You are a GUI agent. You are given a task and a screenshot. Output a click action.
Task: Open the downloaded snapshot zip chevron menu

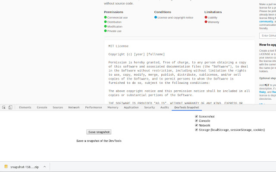(45, 167)
